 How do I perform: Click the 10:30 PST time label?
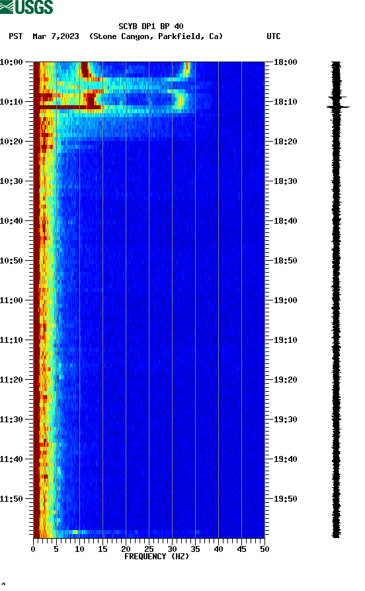[x=11, y=181]
